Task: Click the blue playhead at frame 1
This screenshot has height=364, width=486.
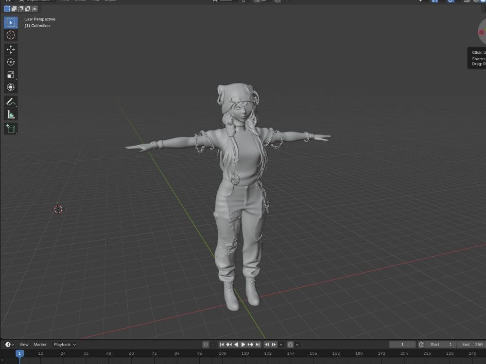Action: pyautogui.click(x=19, y=353)
